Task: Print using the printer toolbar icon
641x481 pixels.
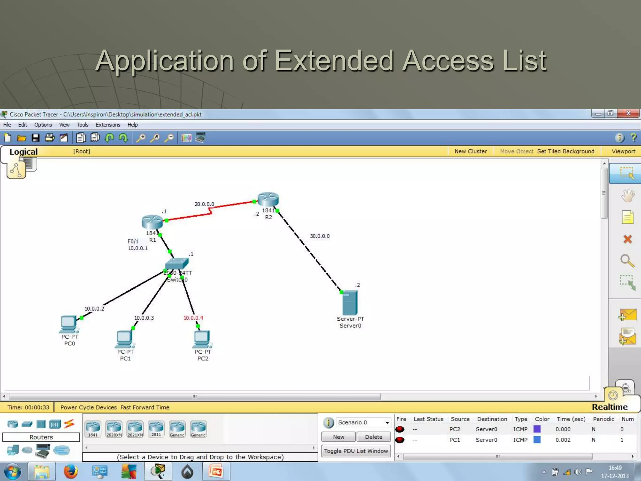Action: (50, 138)
